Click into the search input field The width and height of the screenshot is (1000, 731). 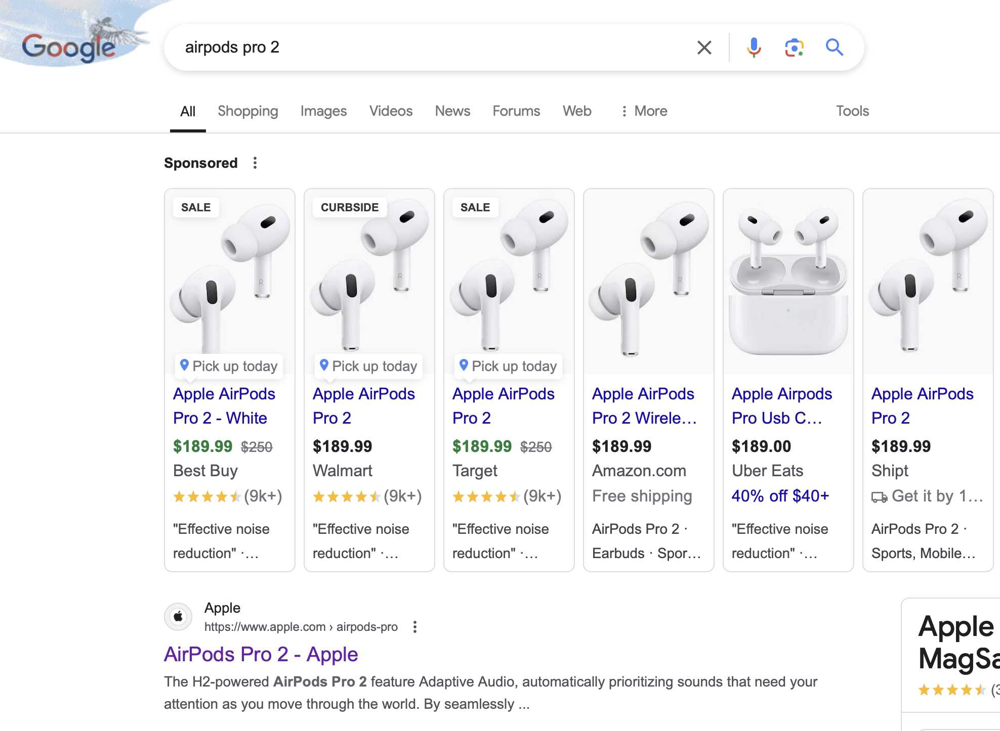coord(430,48)
